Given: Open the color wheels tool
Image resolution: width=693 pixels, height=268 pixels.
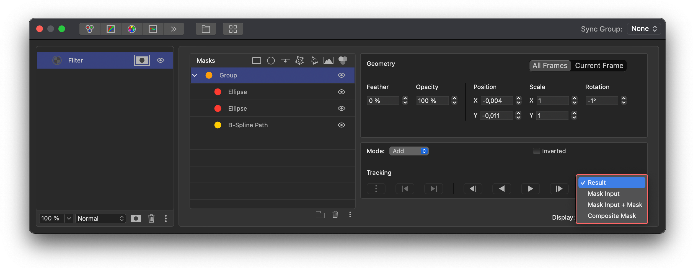Looking at the screenshot, I should point(90,29).
